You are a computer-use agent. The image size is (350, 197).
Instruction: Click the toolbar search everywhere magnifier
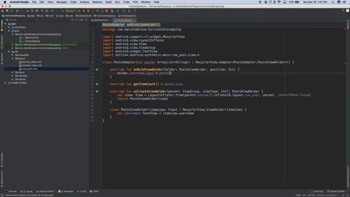pyautogui.click(x=343, y=11)
